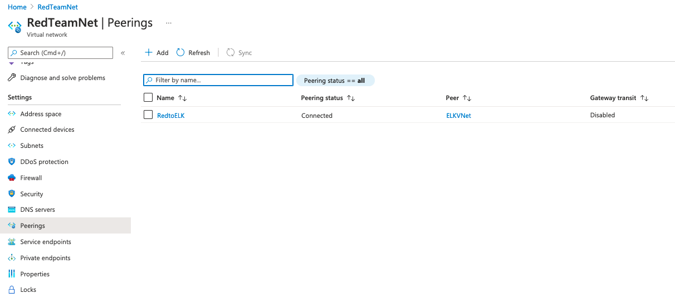Open Address space settings
The width and height of the screenshot is (675, 303).
coord(41,114)
